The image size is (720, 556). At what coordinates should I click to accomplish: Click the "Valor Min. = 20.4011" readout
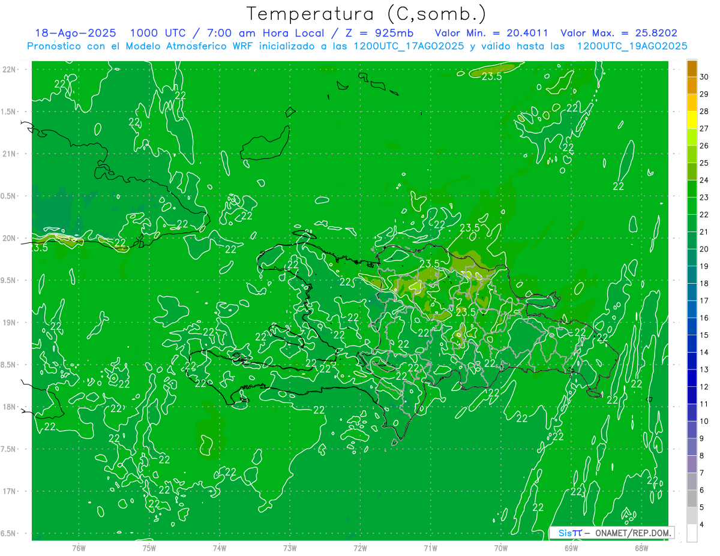point(491,33)
